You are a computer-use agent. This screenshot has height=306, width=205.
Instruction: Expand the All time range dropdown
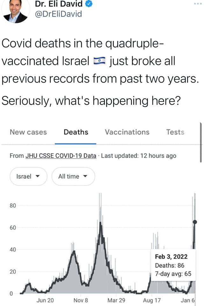(x=73, y=176)
